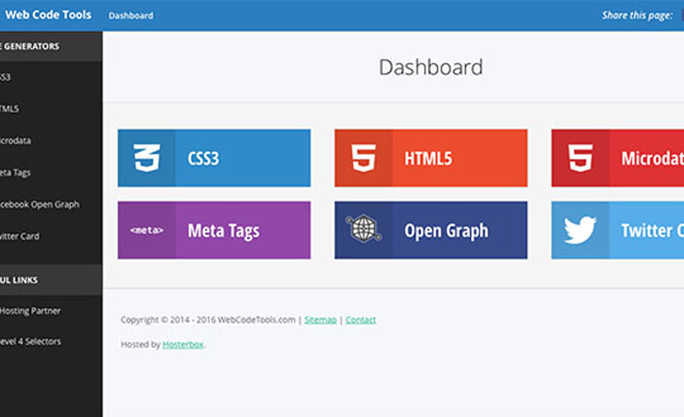Screen dimensions: 684x417
Task: Open the Meta Tags generator tile label
Action: pyautogui.click(x=223, y=231)
